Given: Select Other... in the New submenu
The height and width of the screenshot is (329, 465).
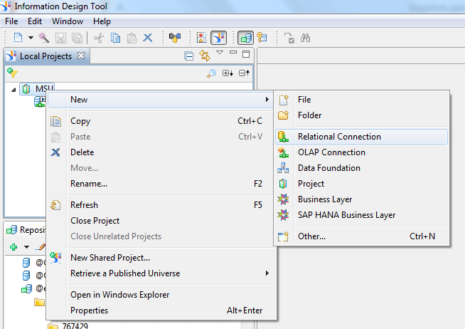Looking at the screenshot, I should (361, 236).
